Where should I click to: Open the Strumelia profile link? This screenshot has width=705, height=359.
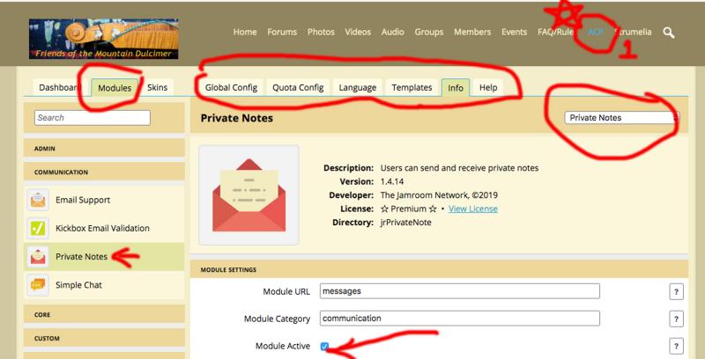[633, 32]
